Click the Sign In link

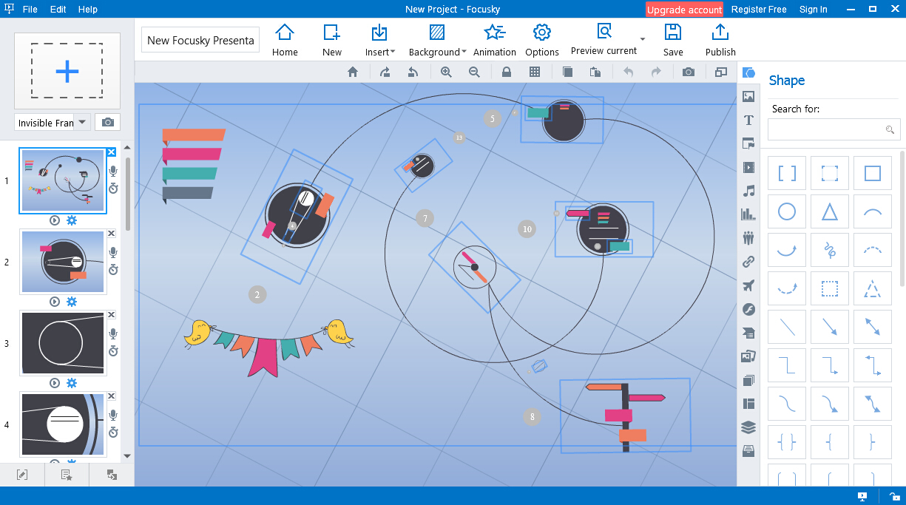click(814, 10)
